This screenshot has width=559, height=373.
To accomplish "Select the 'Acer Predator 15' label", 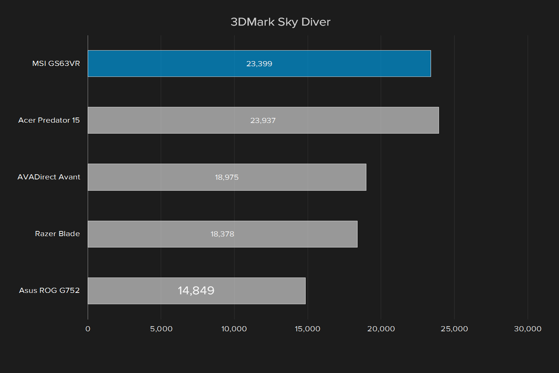I will point(49,120).
